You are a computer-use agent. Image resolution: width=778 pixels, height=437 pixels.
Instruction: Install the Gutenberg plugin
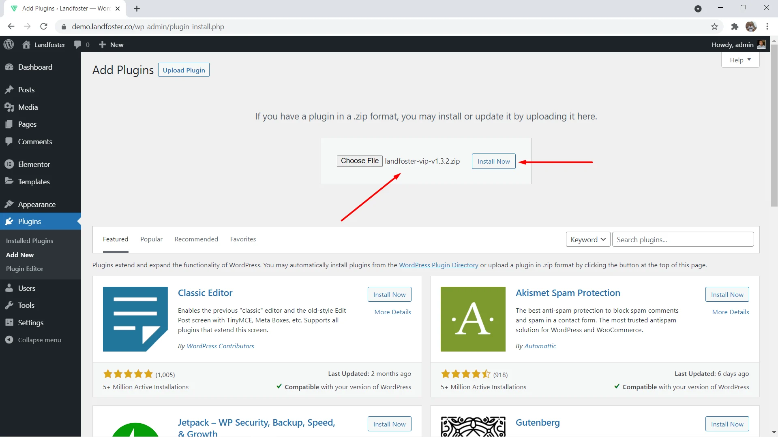(x=727, y=424)
